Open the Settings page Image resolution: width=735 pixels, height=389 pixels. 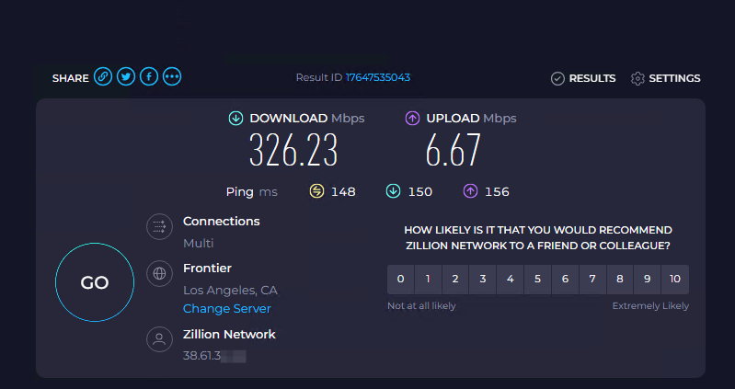665,78
